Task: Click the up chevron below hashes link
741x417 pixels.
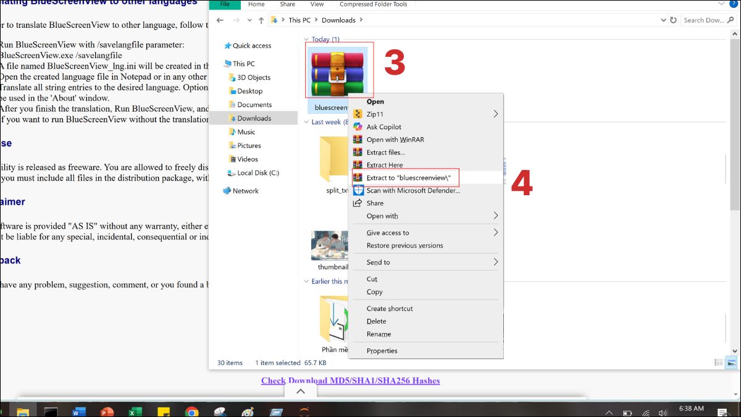Action: [301, 391]
